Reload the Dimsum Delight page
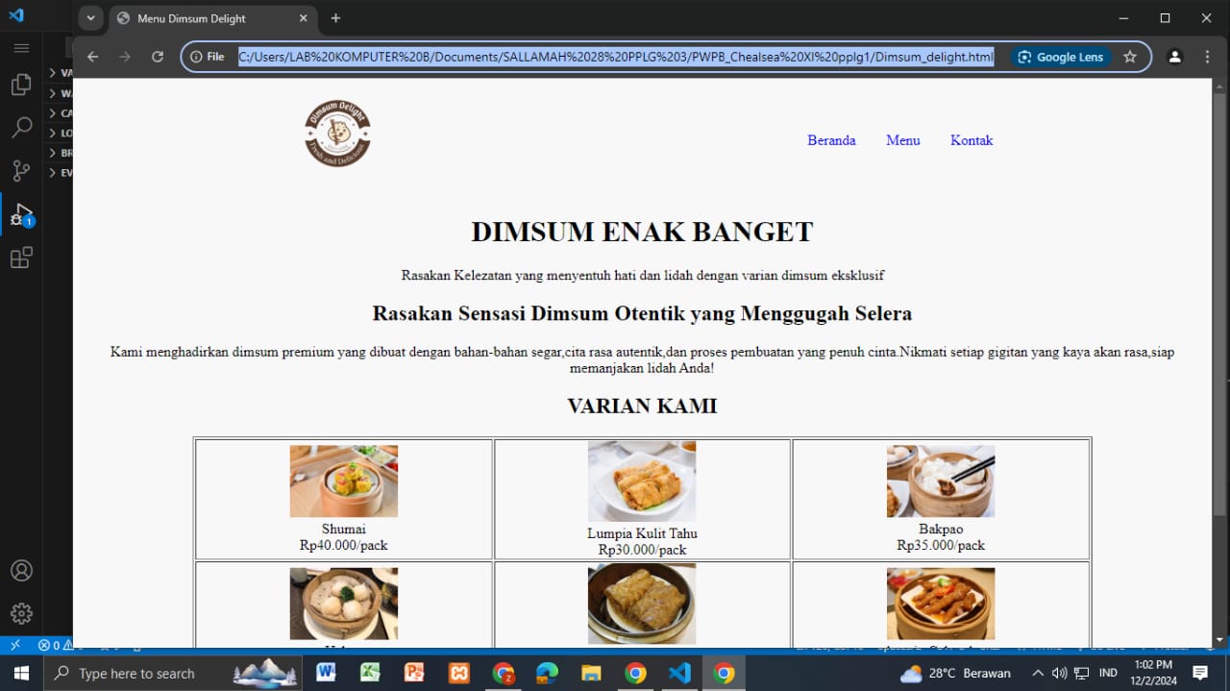The image size is (1230, 691). pyautogui.click(x=158, y=57)
